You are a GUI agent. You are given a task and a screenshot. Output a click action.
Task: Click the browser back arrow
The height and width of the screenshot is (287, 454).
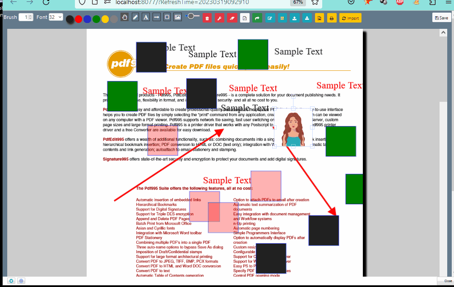(x=14, y=2)
